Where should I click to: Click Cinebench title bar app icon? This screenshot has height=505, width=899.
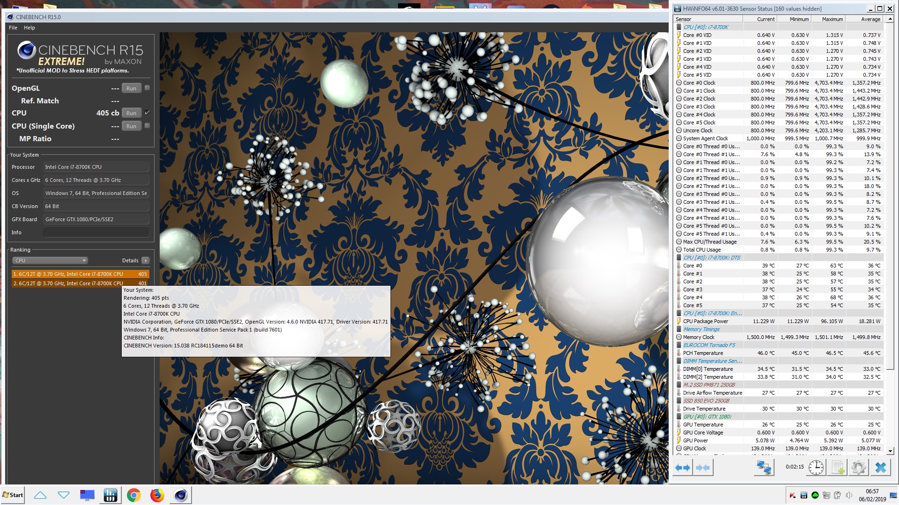tap(10, 17)
